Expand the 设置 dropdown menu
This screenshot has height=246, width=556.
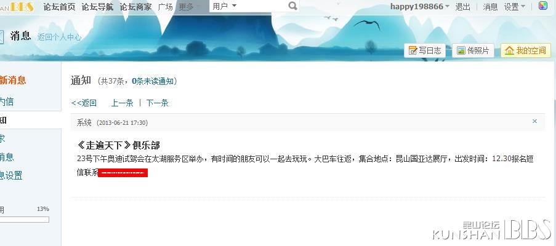(515, 7)
